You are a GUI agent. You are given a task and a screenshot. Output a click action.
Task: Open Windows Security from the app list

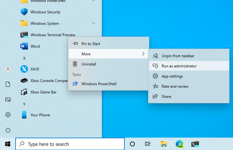point(45,12)
